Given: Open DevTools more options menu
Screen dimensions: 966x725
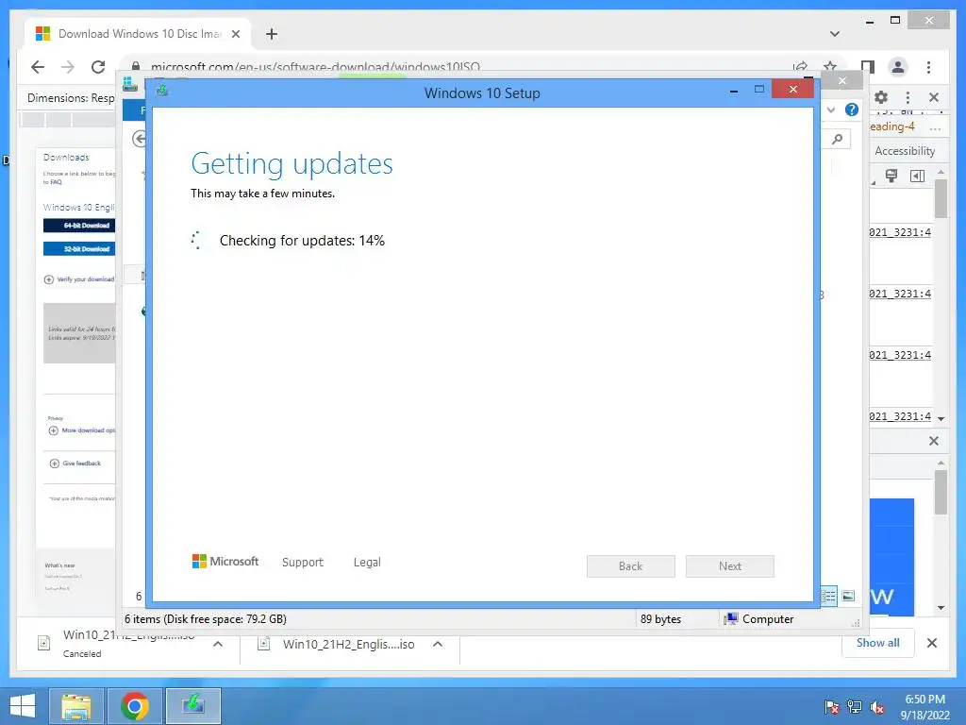Looking at the screenshot, I should point(908,97).
